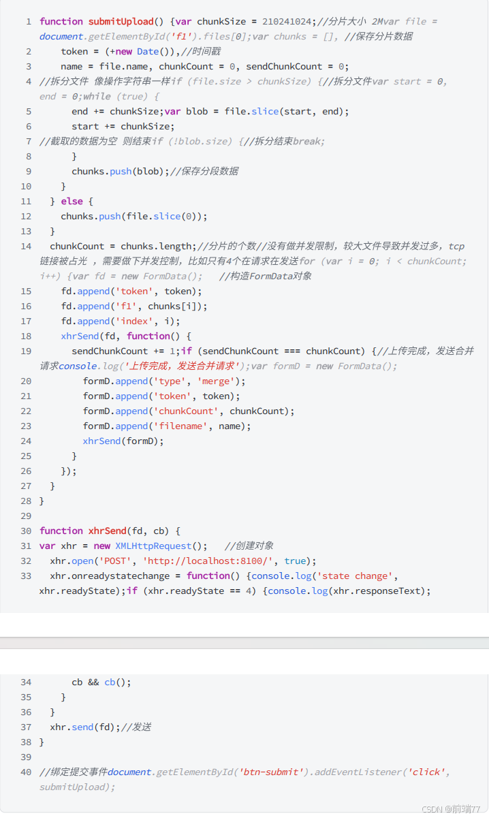The width and height of the screenshot is (489, 818).
Task: Click the cb && cb() statement on line 34
Action: pos(101,682)
